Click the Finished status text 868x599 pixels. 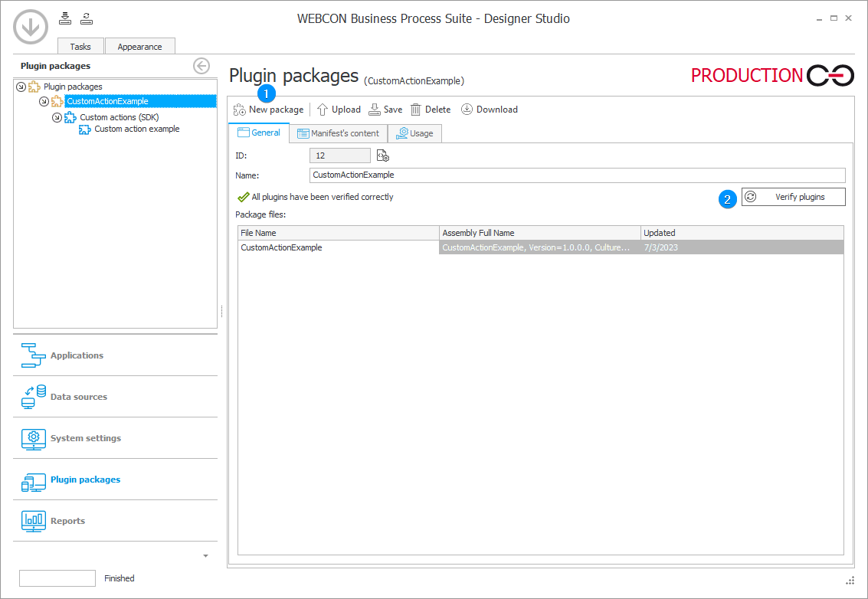119,578
